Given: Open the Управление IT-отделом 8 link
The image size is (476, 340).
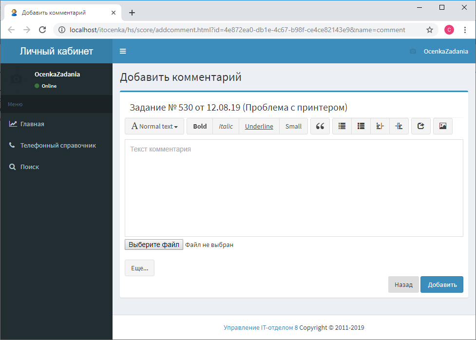Looking at the screenshot, I should 261,327.
